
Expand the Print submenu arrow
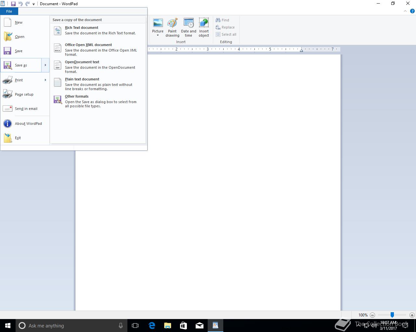click(45, 80)
